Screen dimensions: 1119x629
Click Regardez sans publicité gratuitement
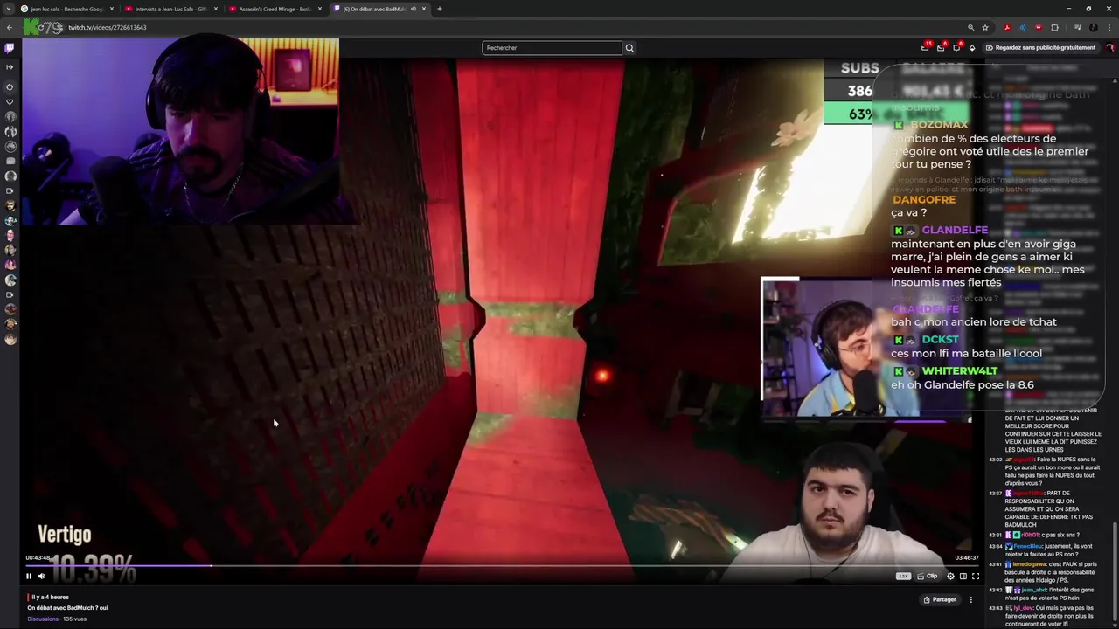[1041, 48]
